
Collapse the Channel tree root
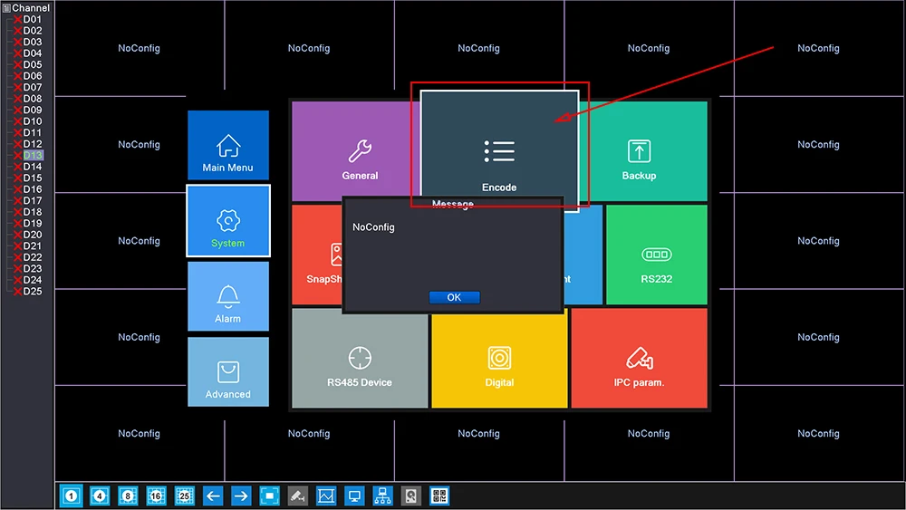pyautogui.click(x=6, y=8)
